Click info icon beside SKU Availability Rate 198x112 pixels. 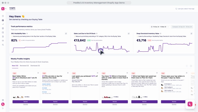pos(27,34)
